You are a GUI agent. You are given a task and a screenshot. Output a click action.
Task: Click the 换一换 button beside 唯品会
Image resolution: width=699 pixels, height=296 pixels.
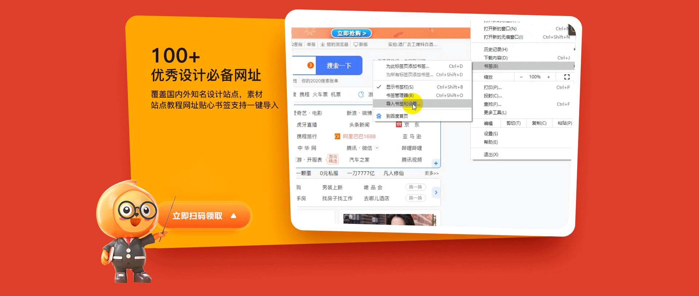[415, 187]
